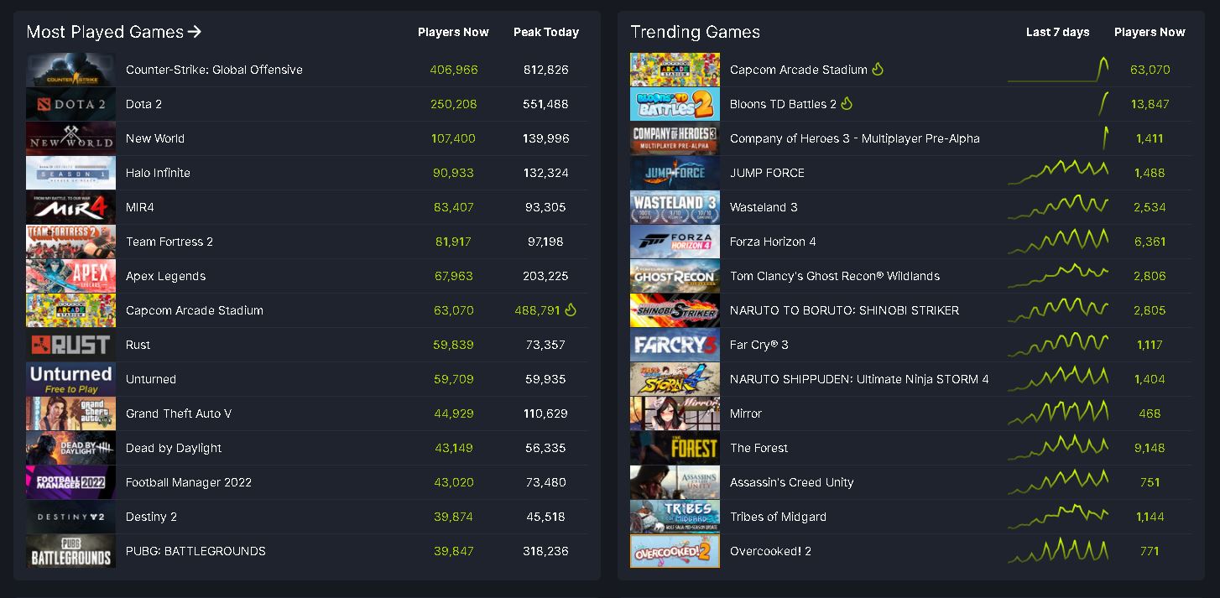Click the Dota 2 game artwork
Image resolution: width=1220 pixels, height=598 pixels.
70,104
